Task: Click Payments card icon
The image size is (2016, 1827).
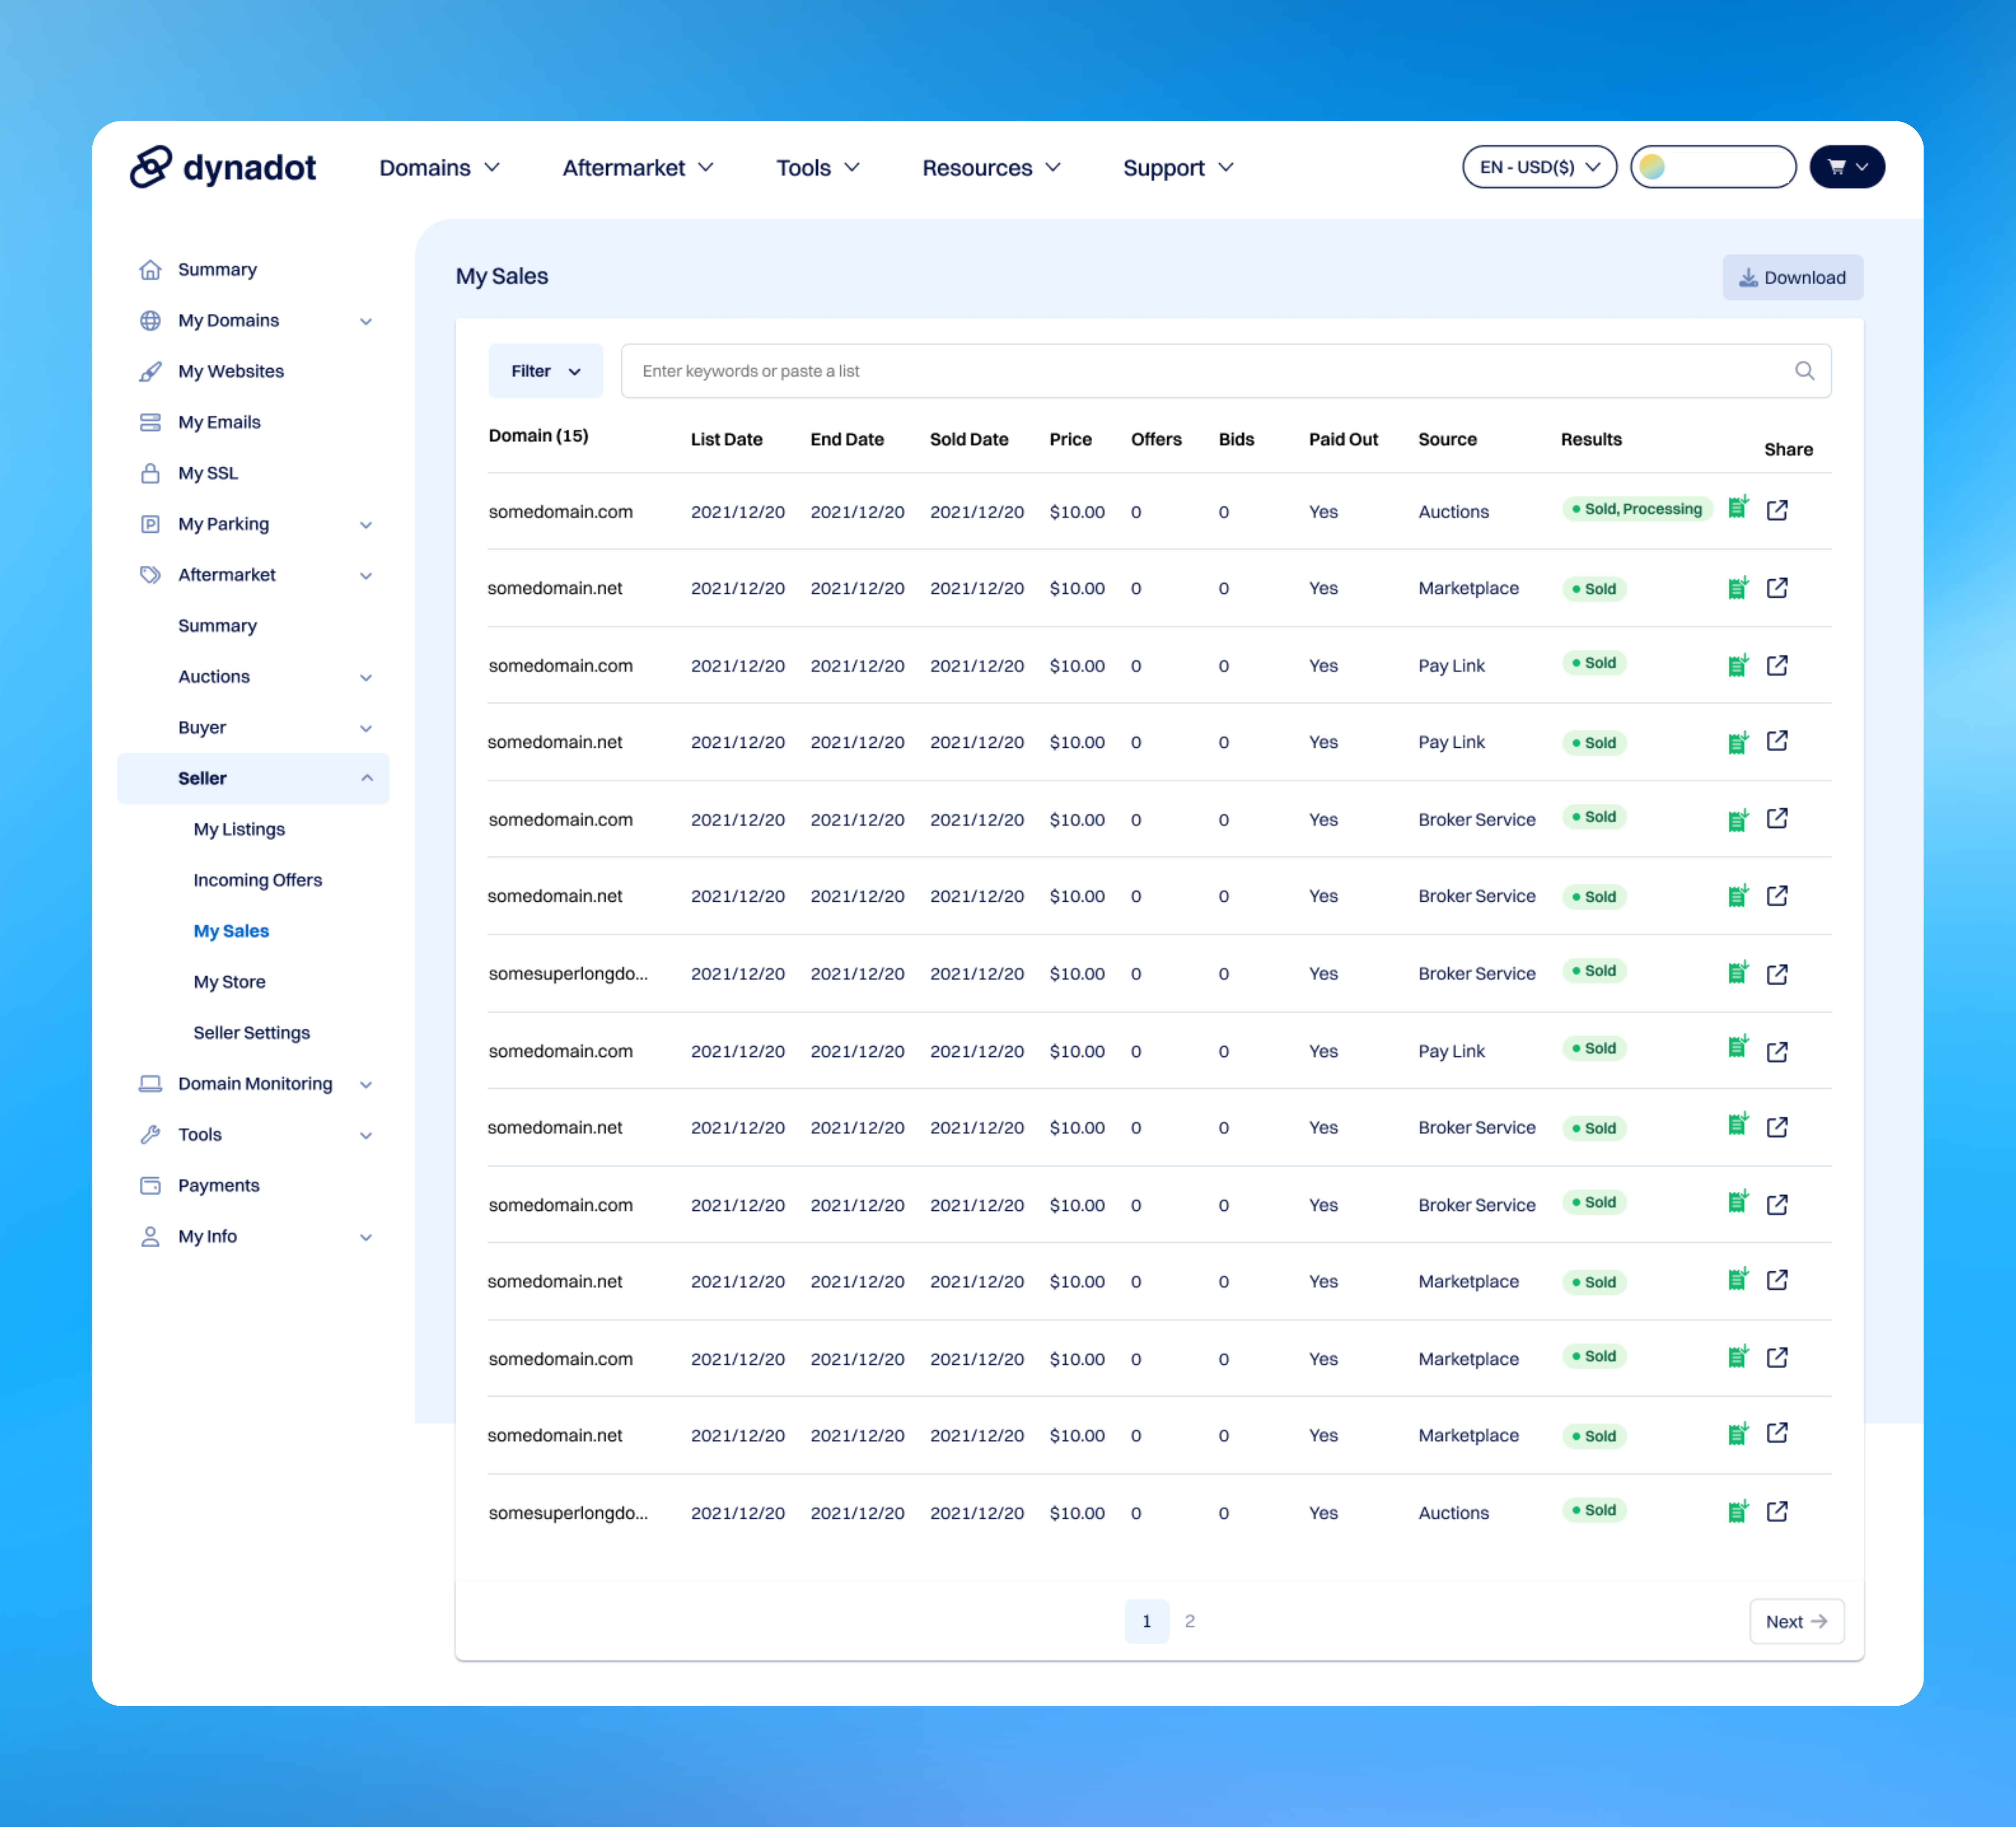Action: 150,1186
